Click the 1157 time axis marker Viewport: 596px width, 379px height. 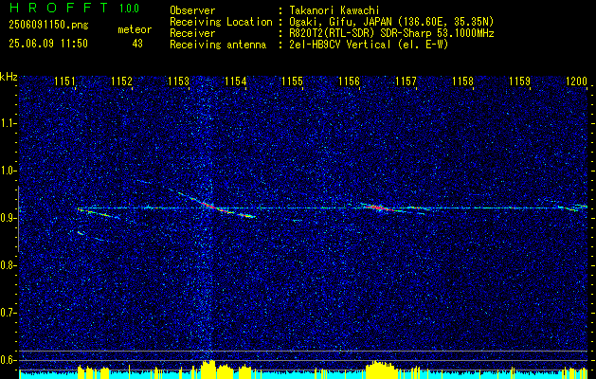(406, 81)
